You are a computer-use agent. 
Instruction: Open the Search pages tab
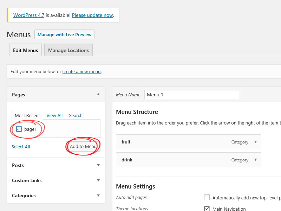pos(76,116)
